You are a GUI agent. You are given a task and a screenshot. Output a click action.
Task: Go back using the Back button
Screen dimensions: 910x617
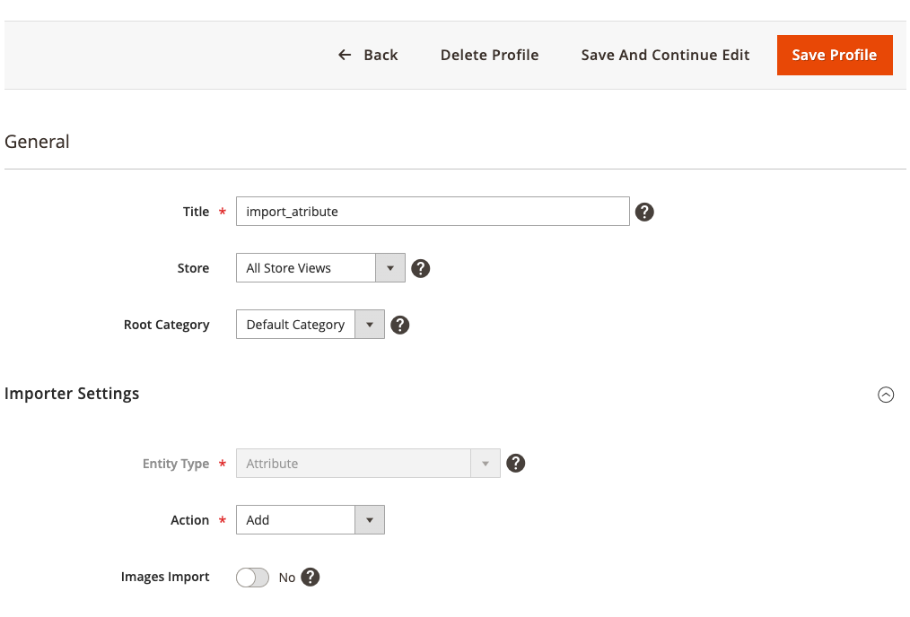[368, 55]
